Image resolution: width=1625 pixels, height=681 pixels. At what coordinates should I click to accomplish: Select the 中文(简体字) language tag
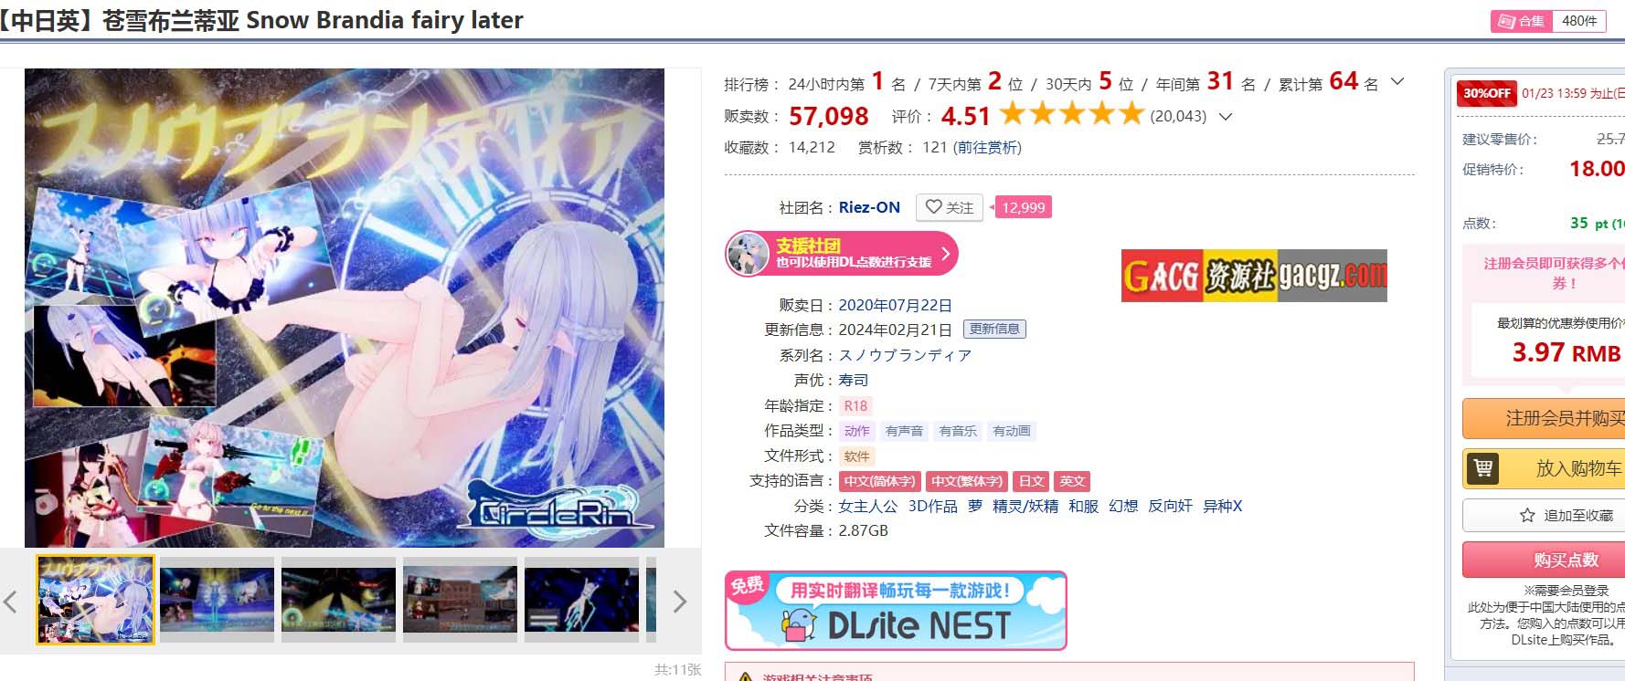tap(879, 481)
